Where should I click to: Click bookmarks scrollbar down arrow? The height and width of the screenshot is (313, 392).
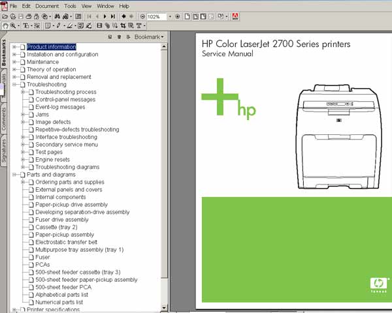[164, 308]
